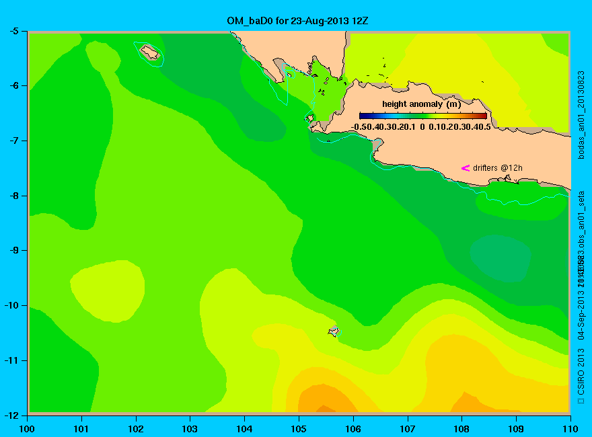592x437 pixels.
Task: Click the magenta drifters arrow marker
Action: tap(466, 168)
